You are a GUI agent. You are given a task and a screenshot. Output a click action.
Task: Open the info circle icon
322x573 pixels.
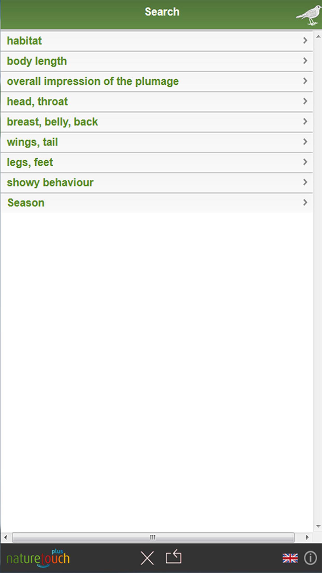click(310, 558)
